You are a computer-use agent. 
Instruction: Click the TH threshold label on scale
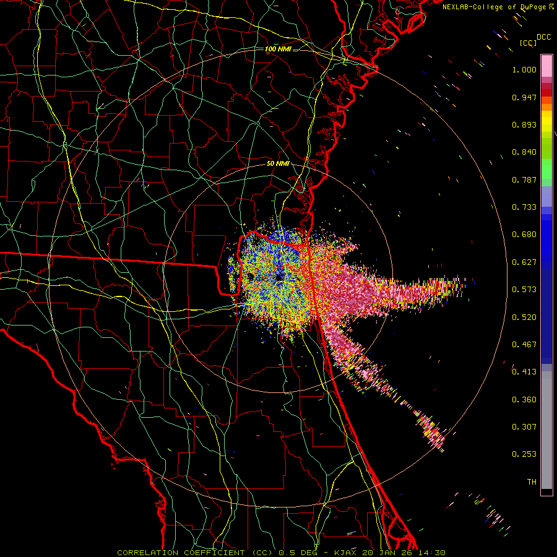[532, 482]
